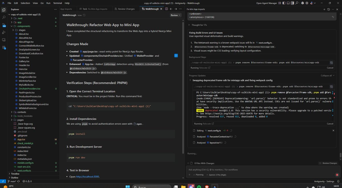
Task: Click the Chrome browser icon in title bar
Action: [302, 3]
